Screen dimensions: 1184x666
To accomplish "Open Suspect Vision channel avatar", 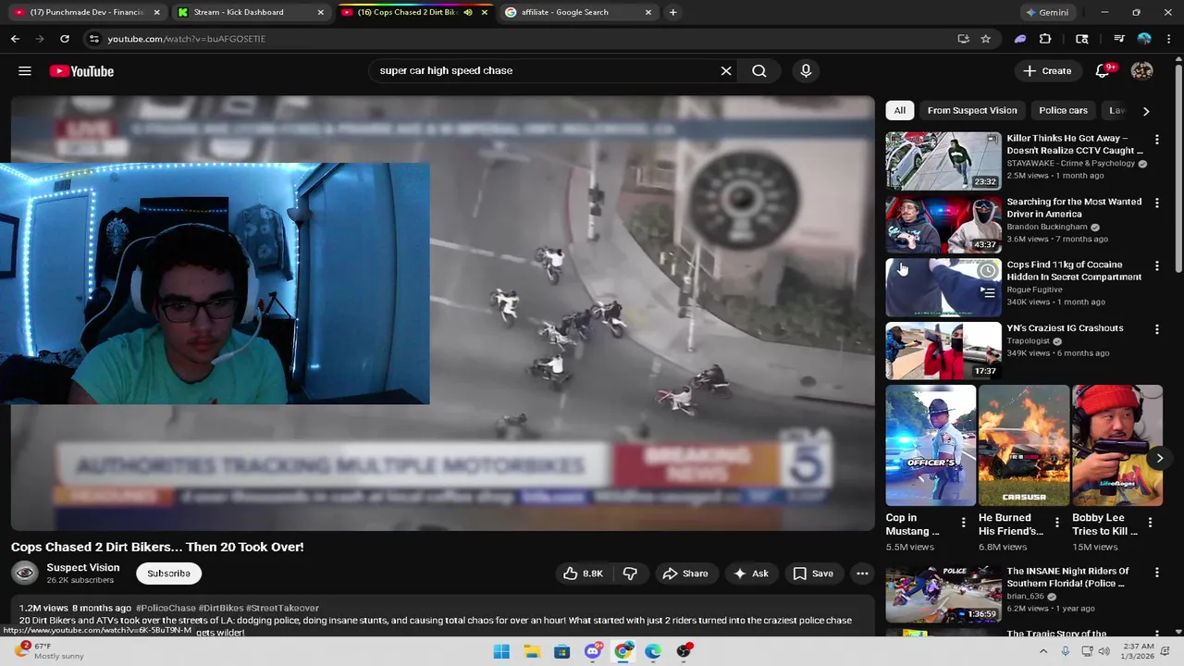I will point(25,573).
